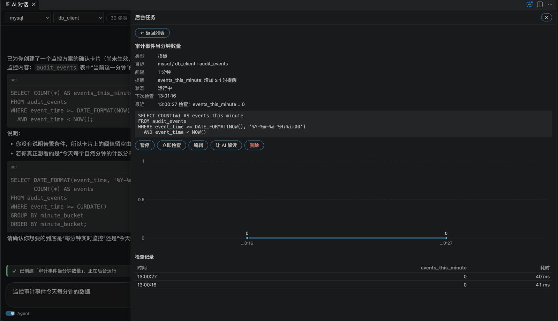Click the SQL query code block in panel

343,124
